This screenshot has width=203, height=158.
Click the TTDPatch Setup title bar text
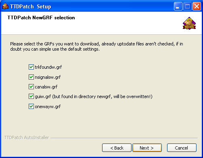click(31, 6)
